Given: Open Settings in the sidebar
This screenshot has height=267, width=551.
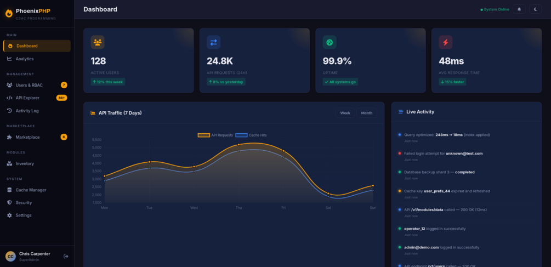Looking at the screenshot, I should pos(37,215).
